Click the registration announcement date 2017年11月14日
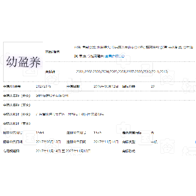 (x=106, y=142)
